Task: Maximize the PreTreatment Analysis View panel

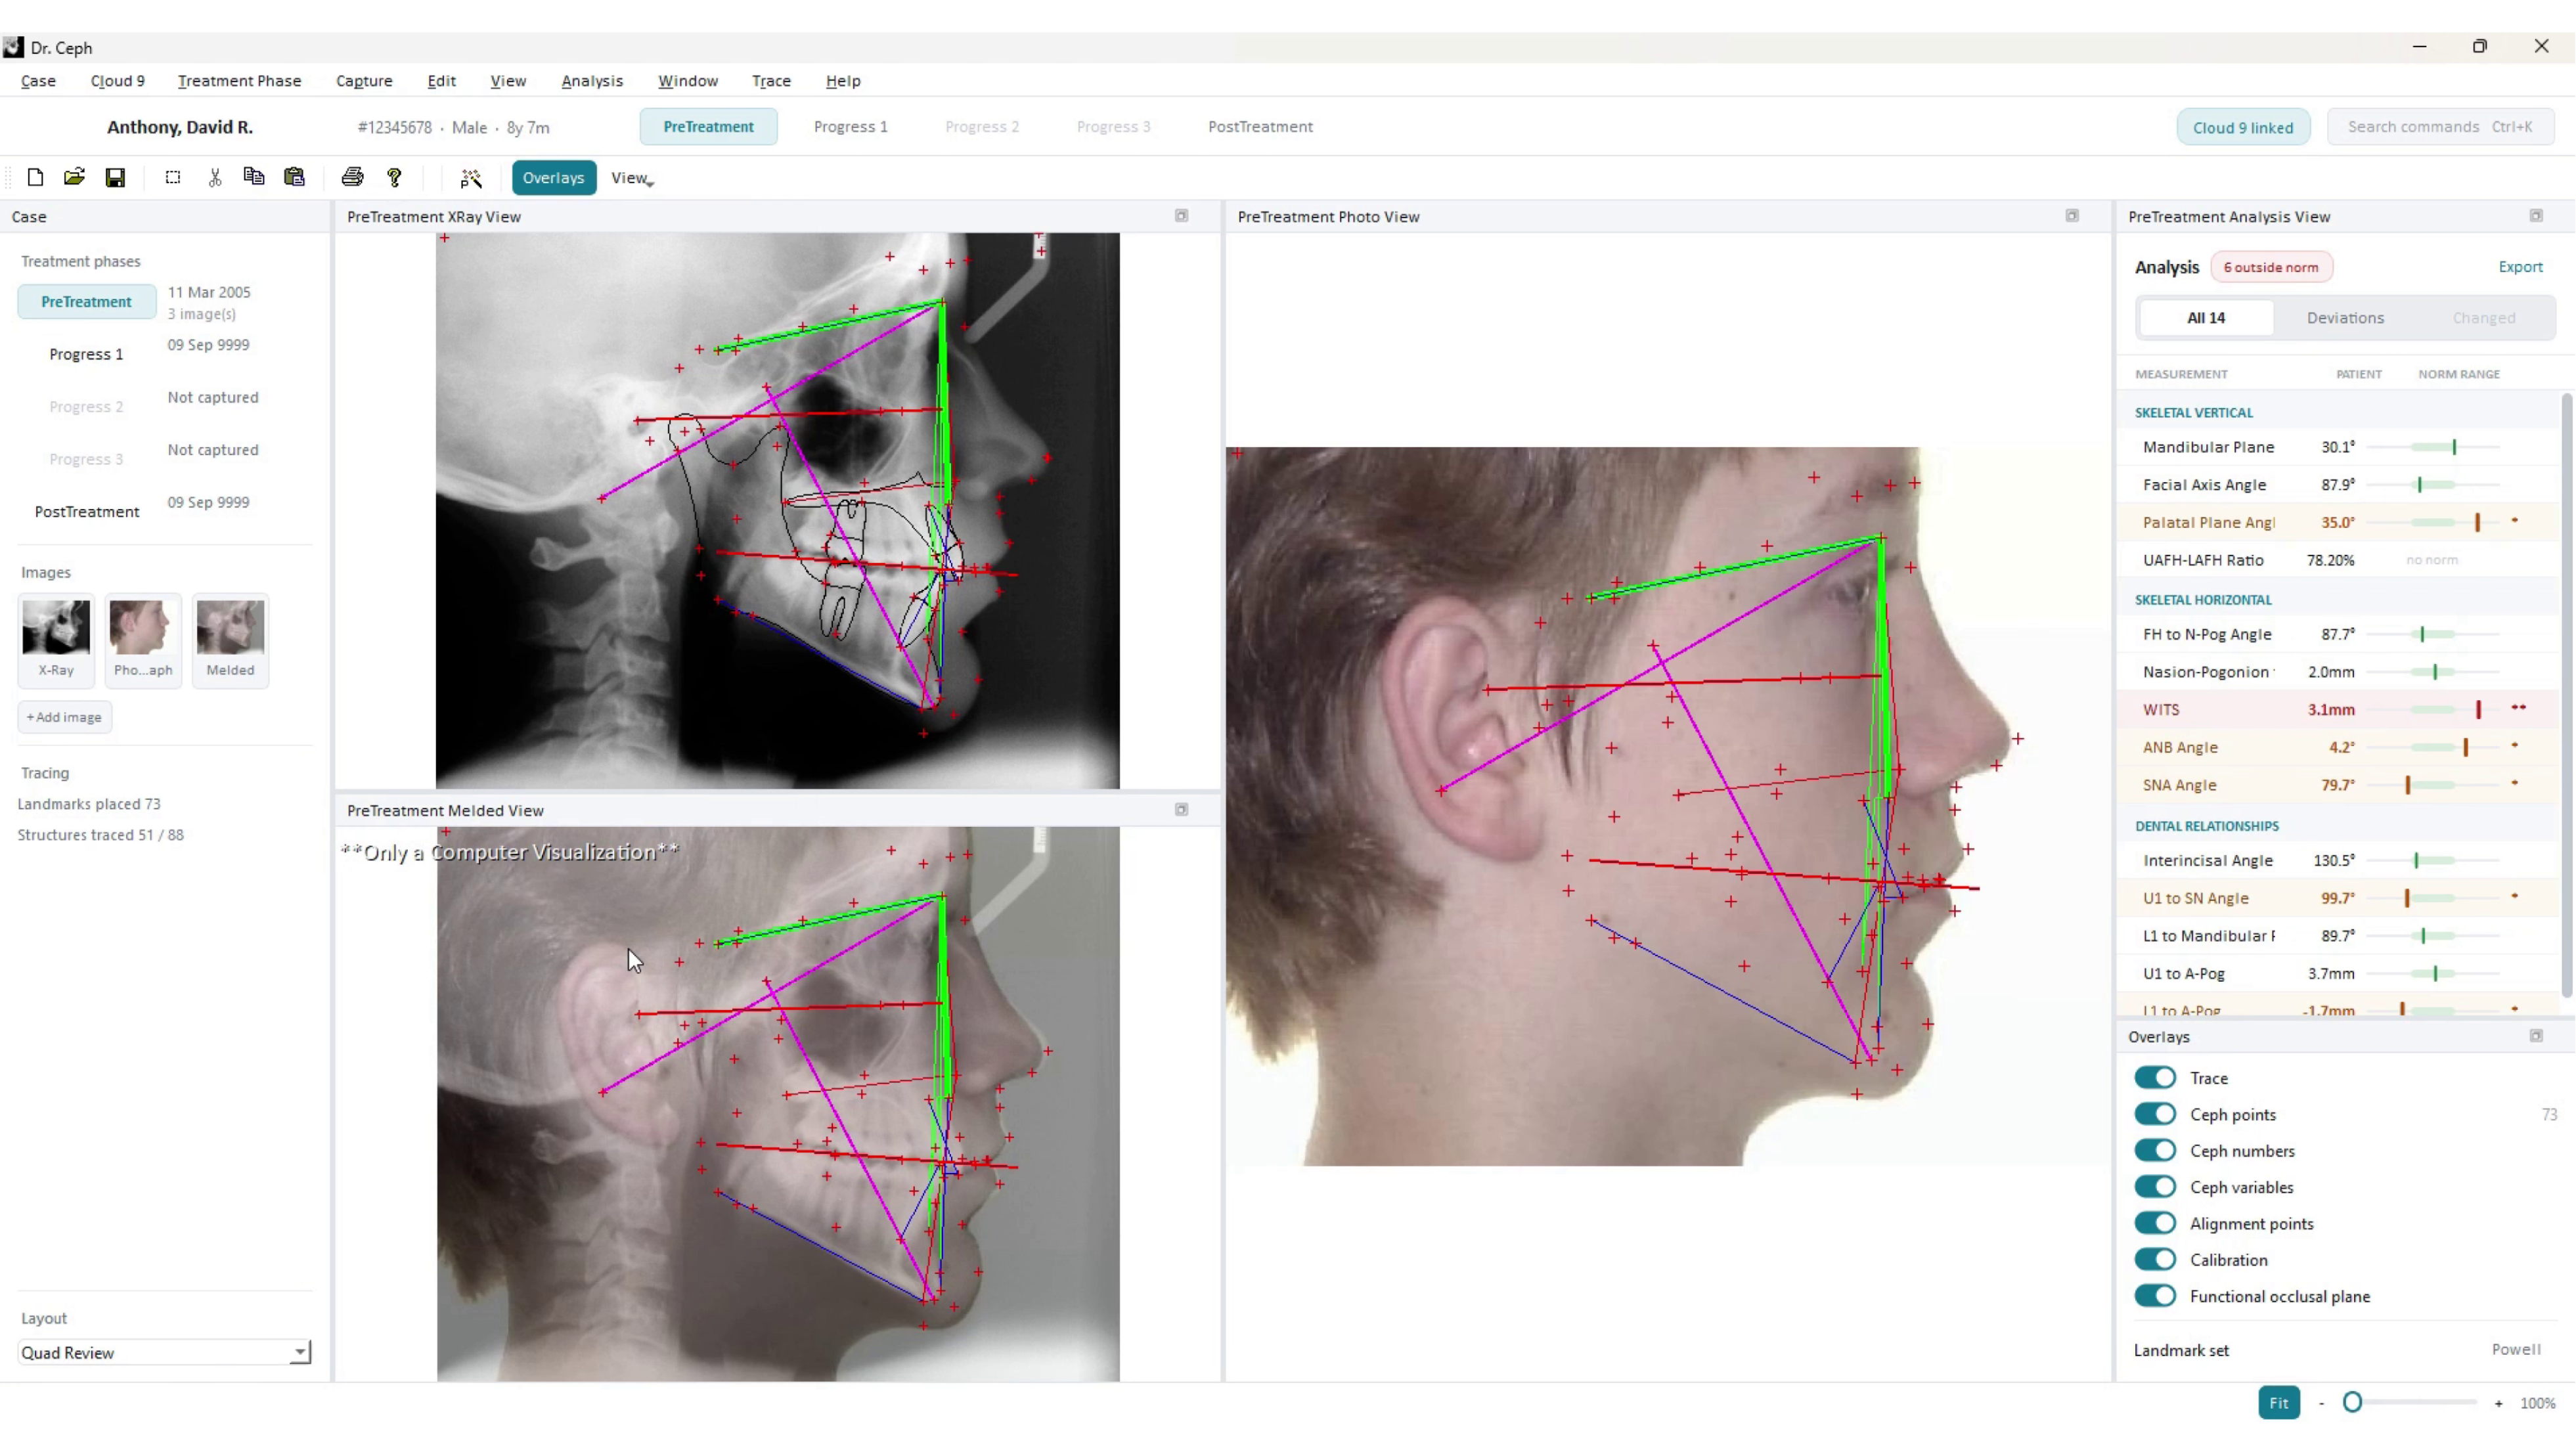Action: click(2536, 216)
